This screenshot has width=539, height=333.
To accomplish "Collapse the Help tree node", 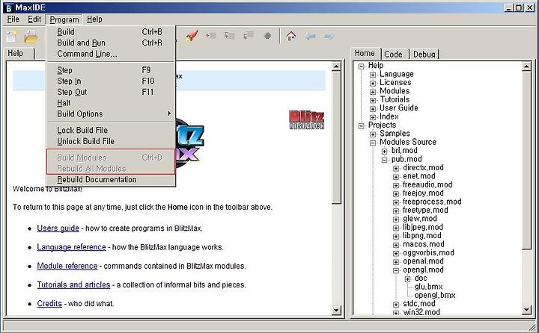I will click(x=362, y=66).
